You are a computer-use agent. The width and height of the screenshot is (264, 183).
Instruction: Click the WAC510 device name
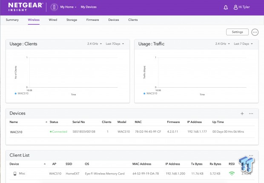(x=16, y=132)
